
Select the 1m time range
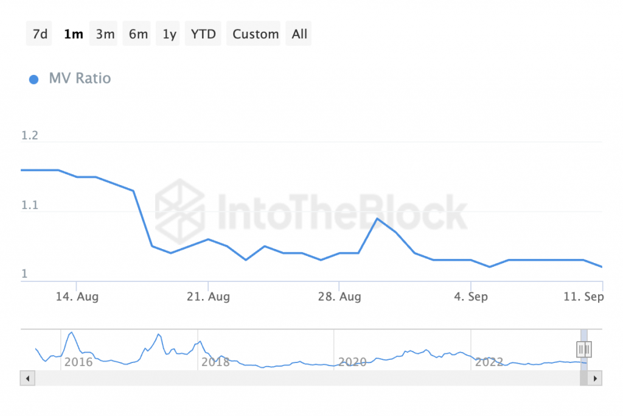click(x=73, y=34)
